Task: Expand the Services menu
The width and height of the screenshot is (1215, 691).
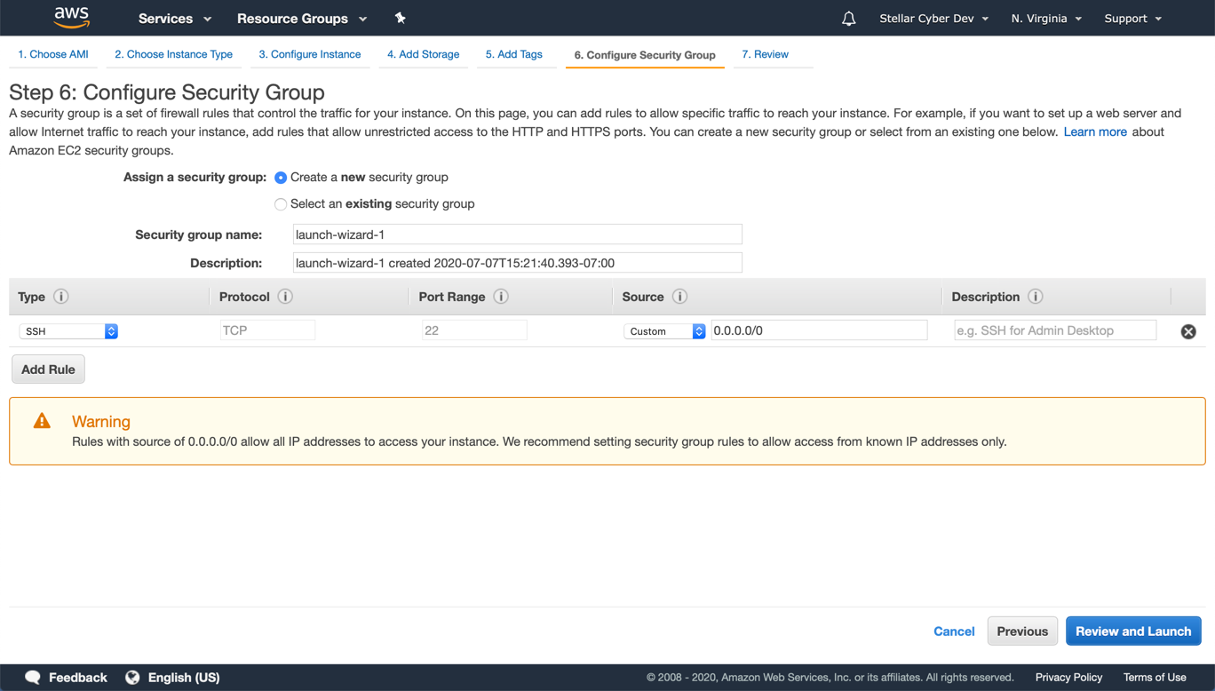Action: 174,19
